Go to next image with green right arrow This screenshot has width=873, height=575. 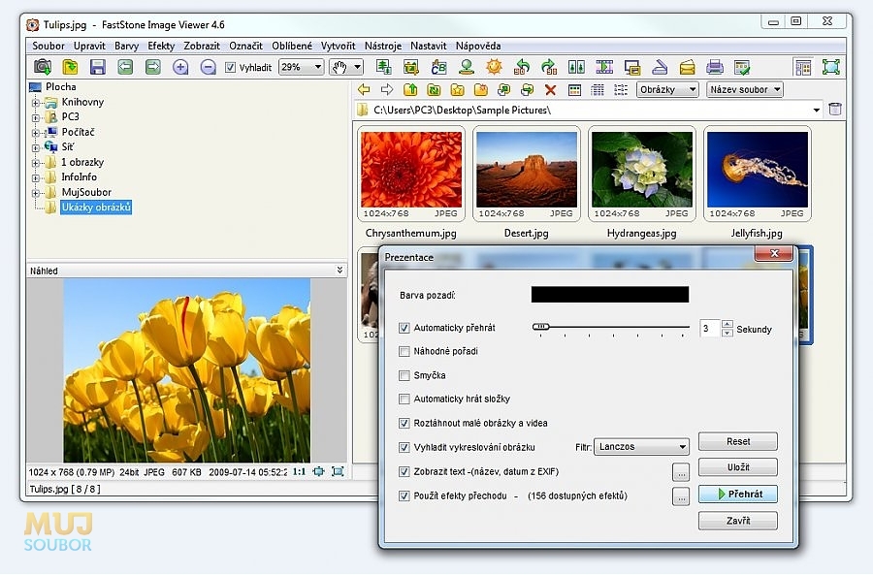(x=152, y=67)
